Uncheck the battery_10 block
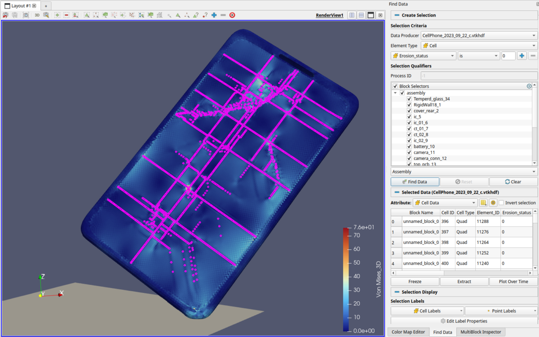Image resolution: width=539 pixels, height=337 pixels. [x=409, y=146]
